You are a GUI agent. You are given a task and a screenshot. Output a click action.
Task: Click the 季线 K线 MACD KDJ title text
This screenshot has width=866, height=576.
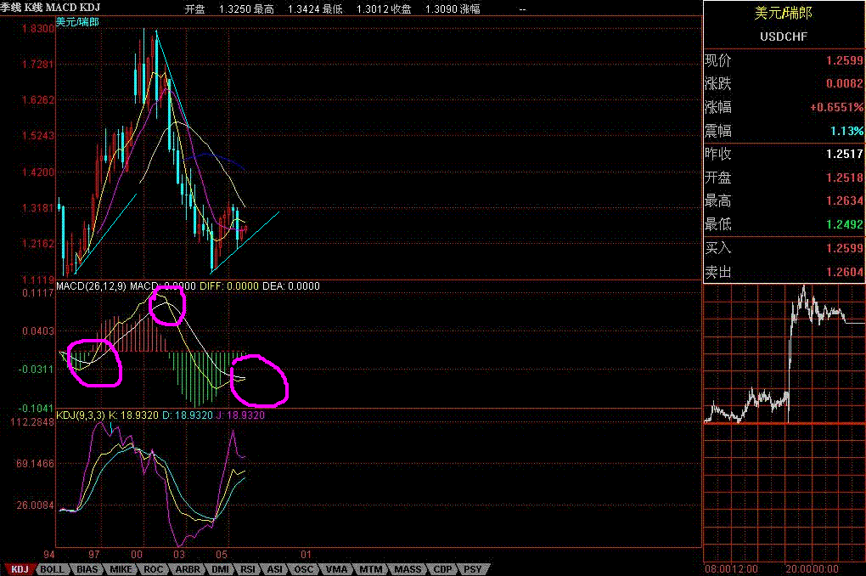[50, 8]
